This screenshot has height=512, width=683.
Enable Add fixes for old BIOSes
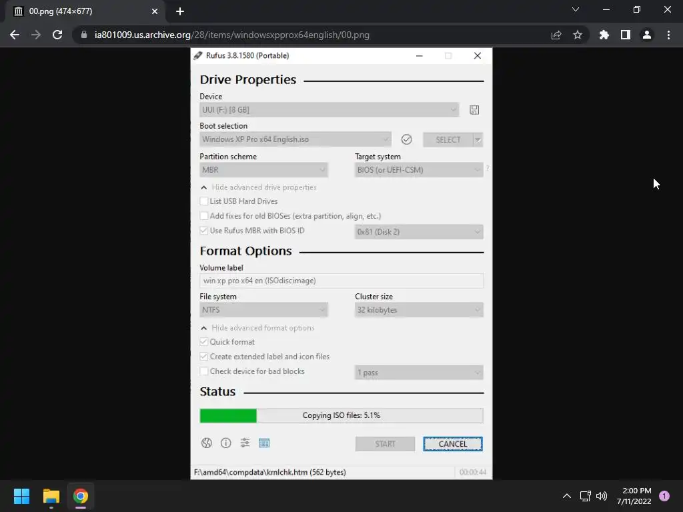204,216
